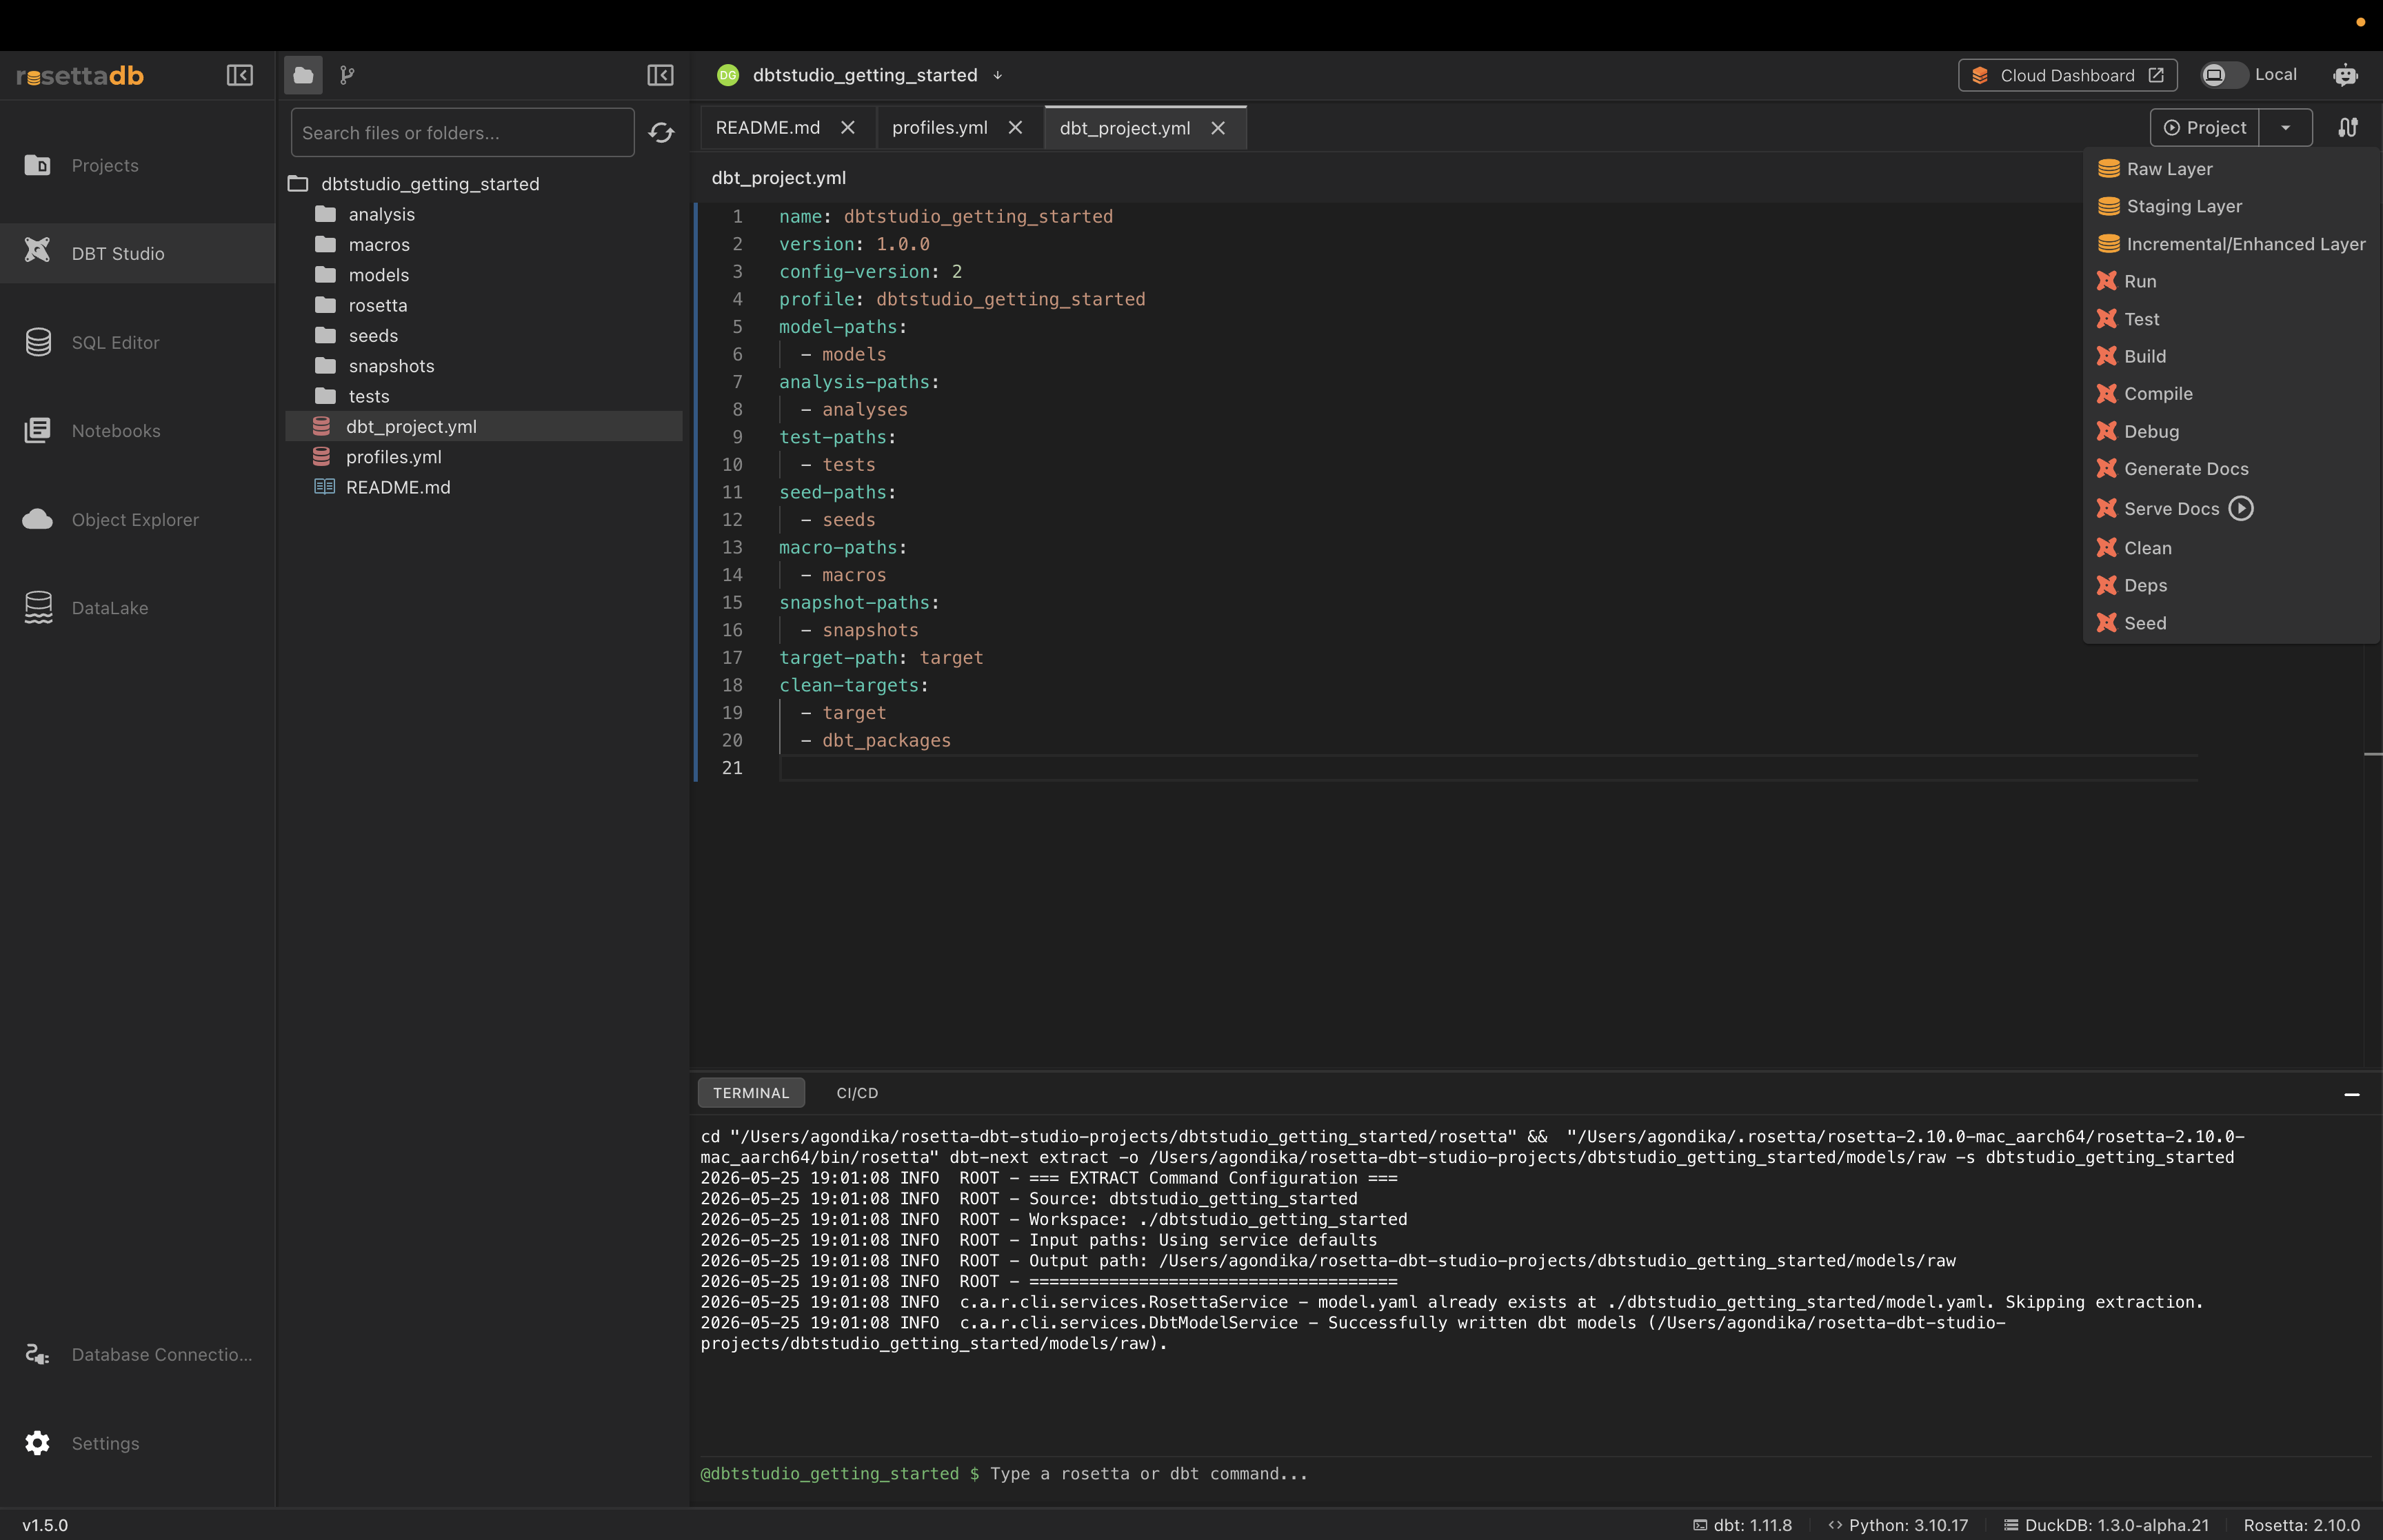
Task: Switch to the CI/CD tab
Action: coord(857,1093)
